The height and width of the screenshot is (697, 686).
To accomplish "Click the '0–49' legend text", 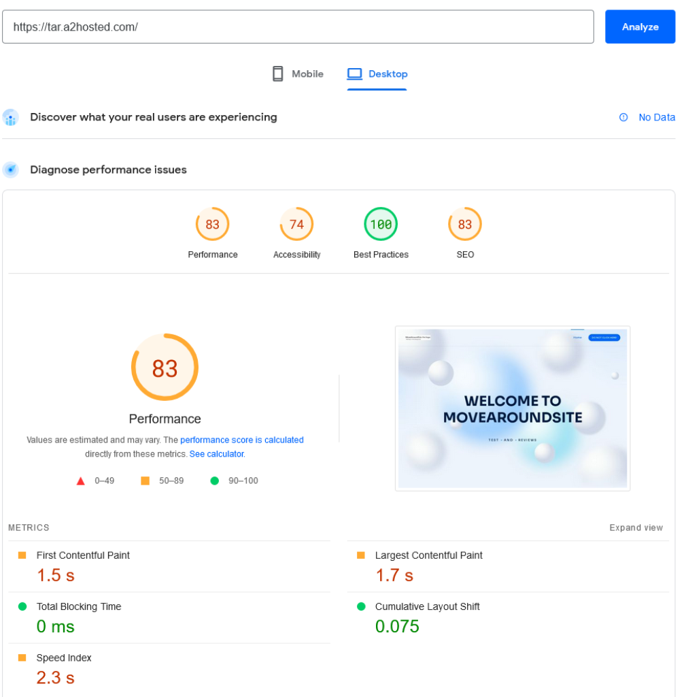I will (x=104, y=481).
